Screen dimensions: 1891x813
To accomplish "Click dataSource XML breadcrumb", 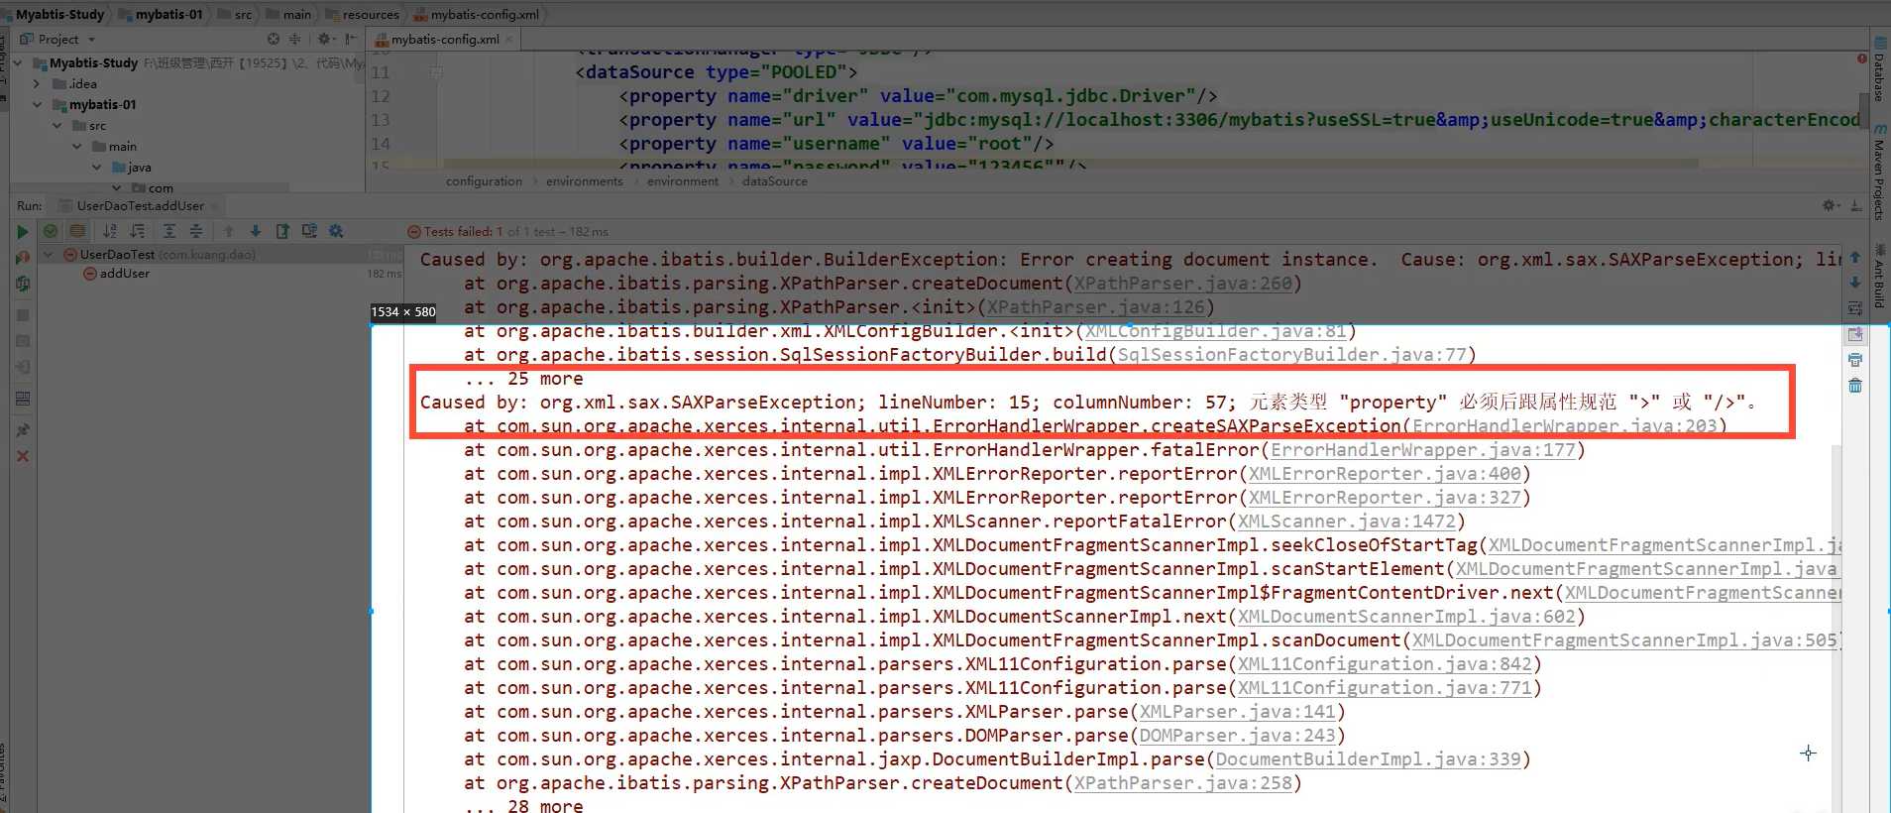I will coord(775,181).
